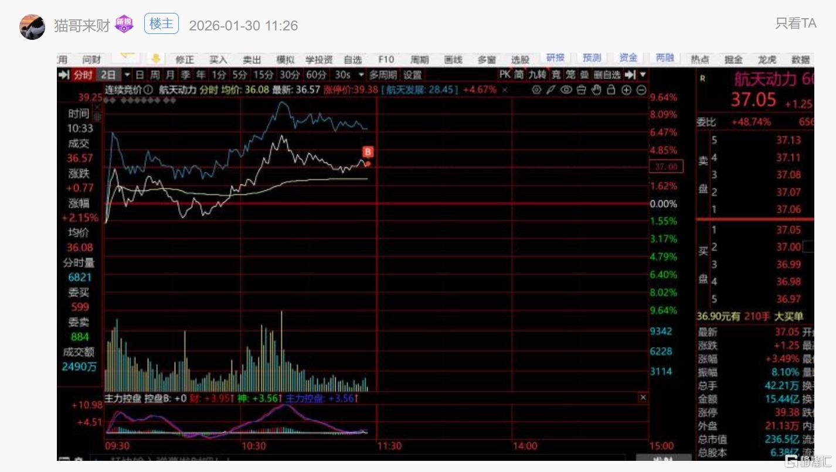
Task: Select the 年 yearly period tab
Action: tap(200, 75)
